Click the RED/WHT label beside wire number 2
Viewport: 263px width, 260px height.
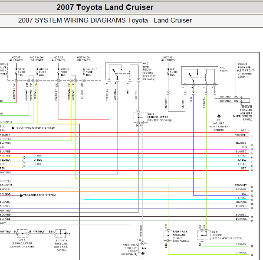click(x=240, y=135)
